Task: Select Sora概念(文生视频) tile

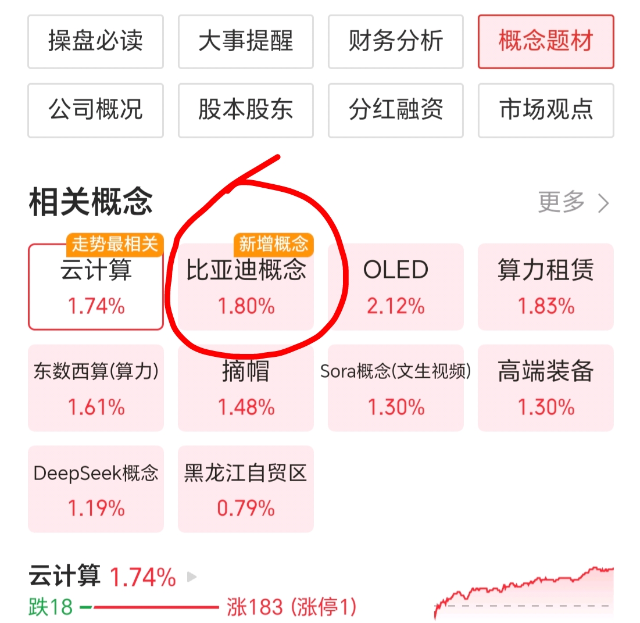Action: click(x=395, y=388)
